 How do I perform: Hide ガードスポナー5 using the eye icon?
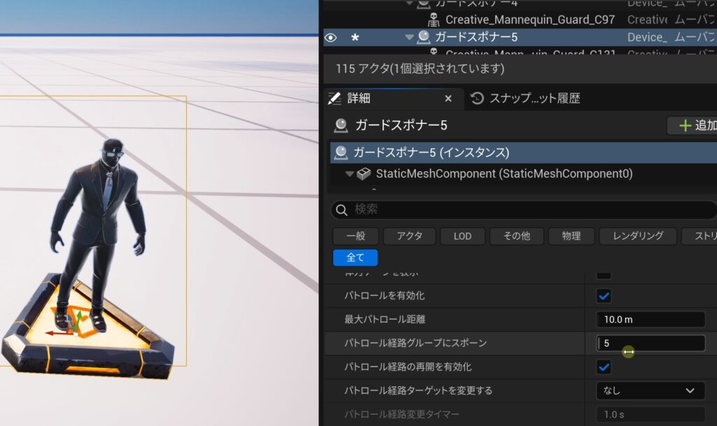pyautogui.click(x=331, y=38)
